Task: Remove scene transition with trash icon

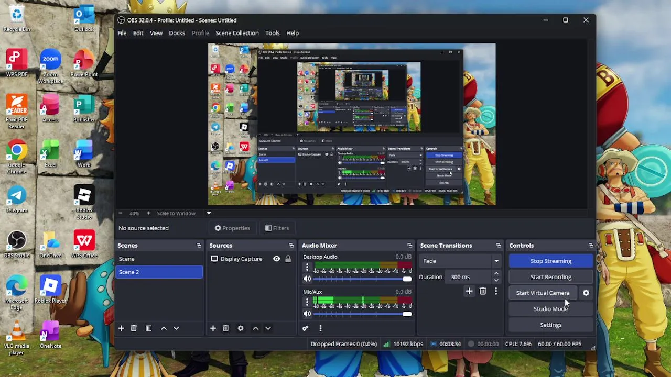Action: (483, 291)
